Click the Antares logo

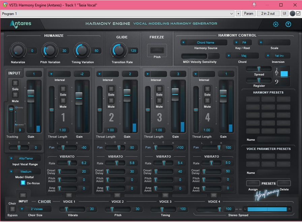(x=21, y=24)
